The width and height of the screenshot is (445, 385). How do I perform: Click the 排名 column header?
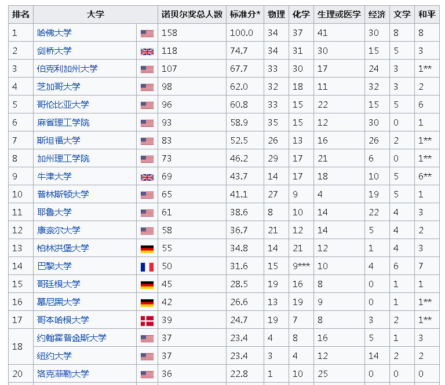click(21, 14)
